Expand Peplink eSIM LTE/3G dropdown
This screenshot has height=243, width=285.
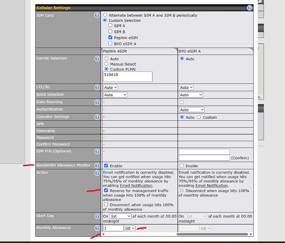[x=110, y=87]
